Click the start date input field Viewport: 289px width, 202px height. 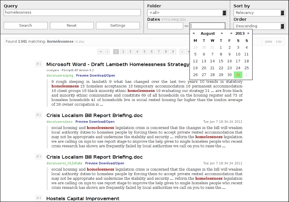(x=165, y=26)
